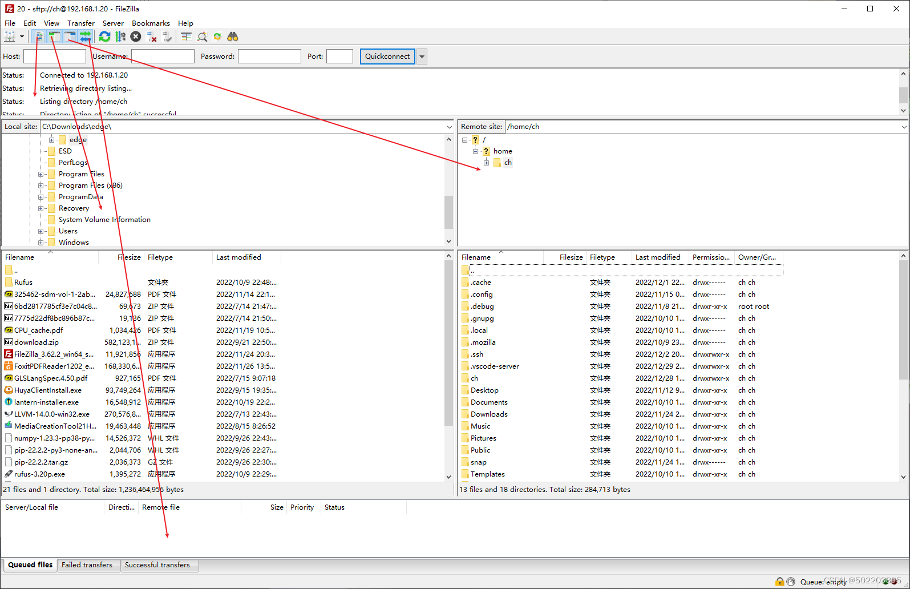Open the Transfer menu
The width and height of the screenshot is (910, 589).
pyautogui.click(x=81, y=23)
